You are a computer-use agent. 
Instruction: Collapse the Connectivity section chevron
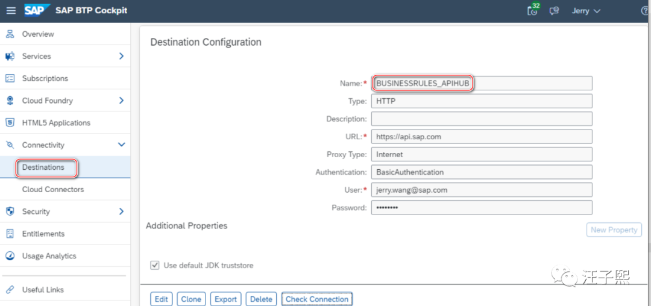(x=121, y=145)
